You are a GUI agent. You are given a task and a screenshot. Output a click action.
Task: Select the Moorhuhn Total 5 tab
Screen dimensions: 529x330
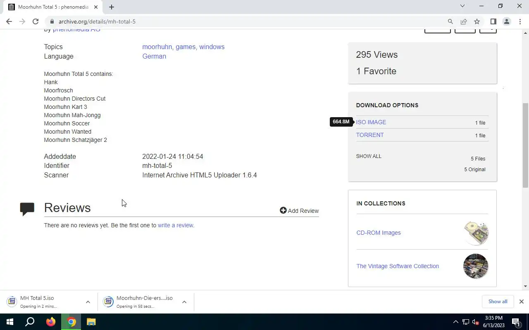tap(53, 7)
